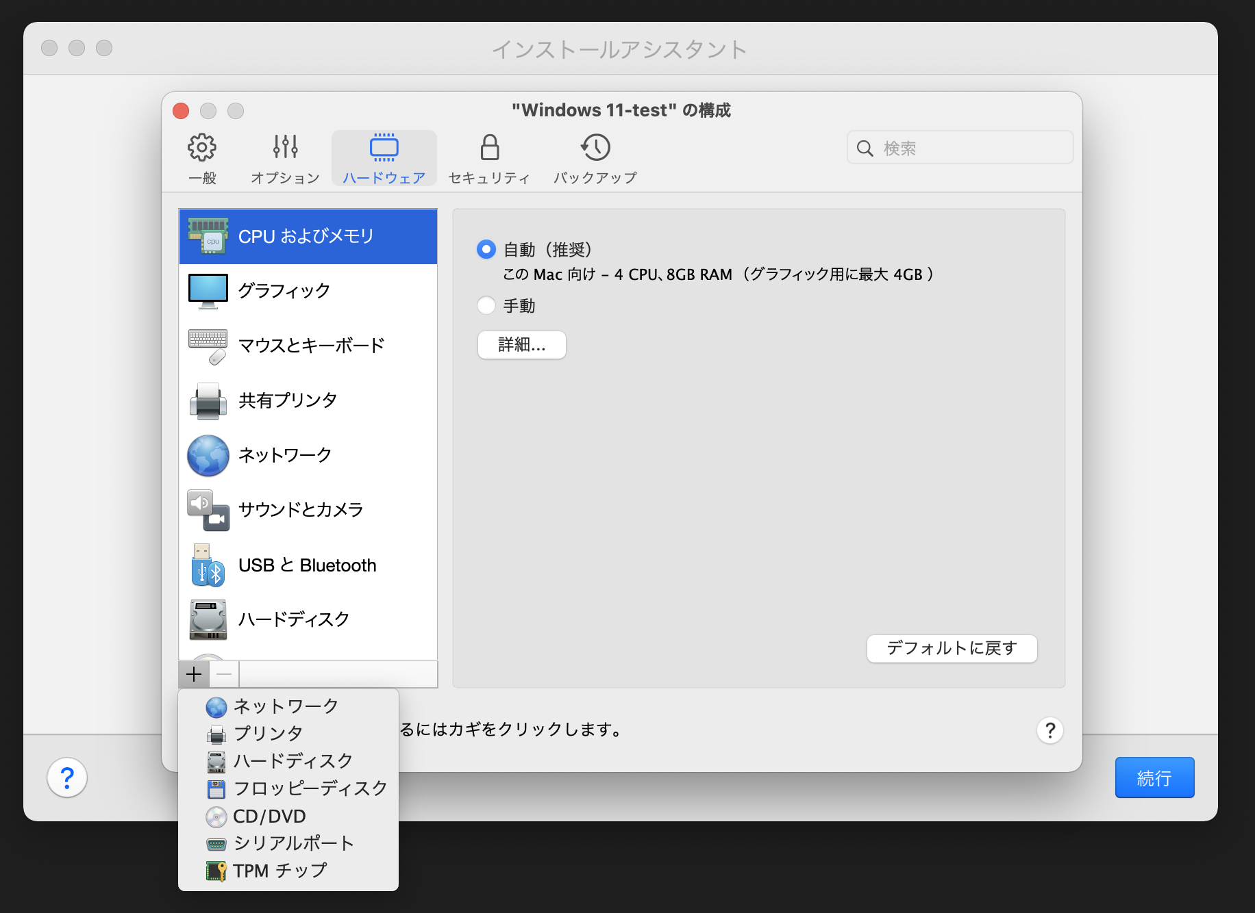Click the 詳細... button
The image size is (1255, 913).
pyautogui.click(x=521, y=345)
